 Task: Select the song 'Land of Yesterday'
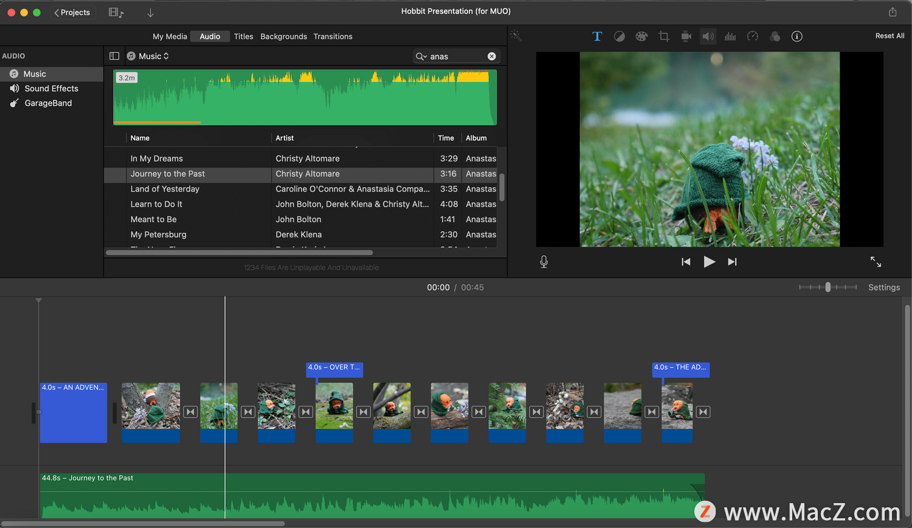[300, 189]
